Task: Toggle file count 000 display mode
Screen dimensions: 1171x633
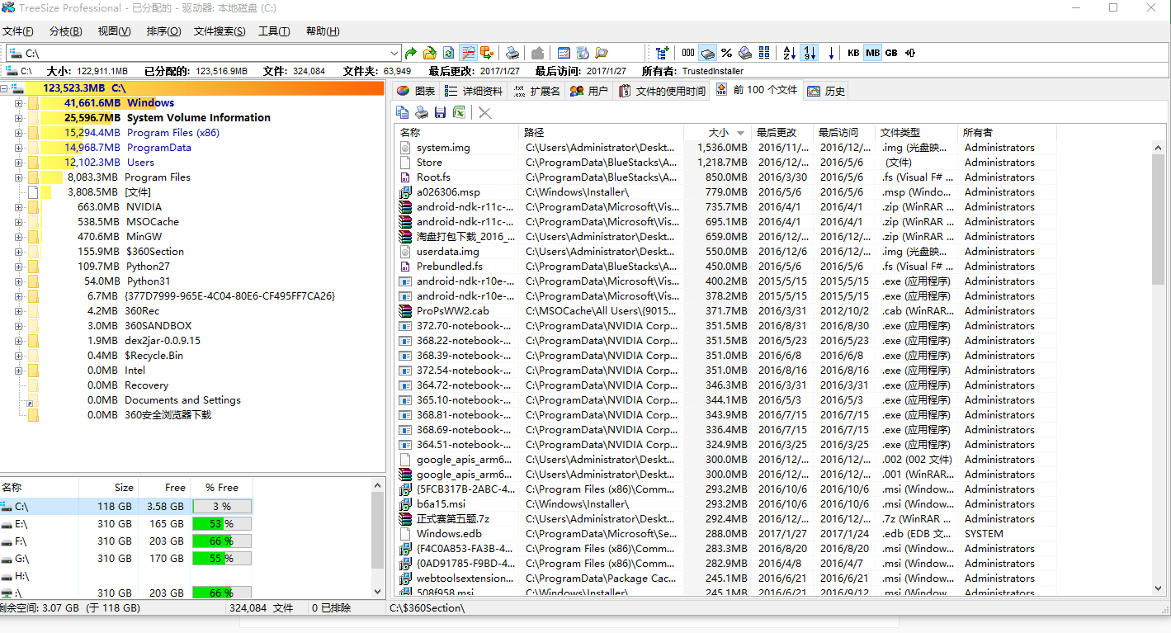Action: coord(688,53)
